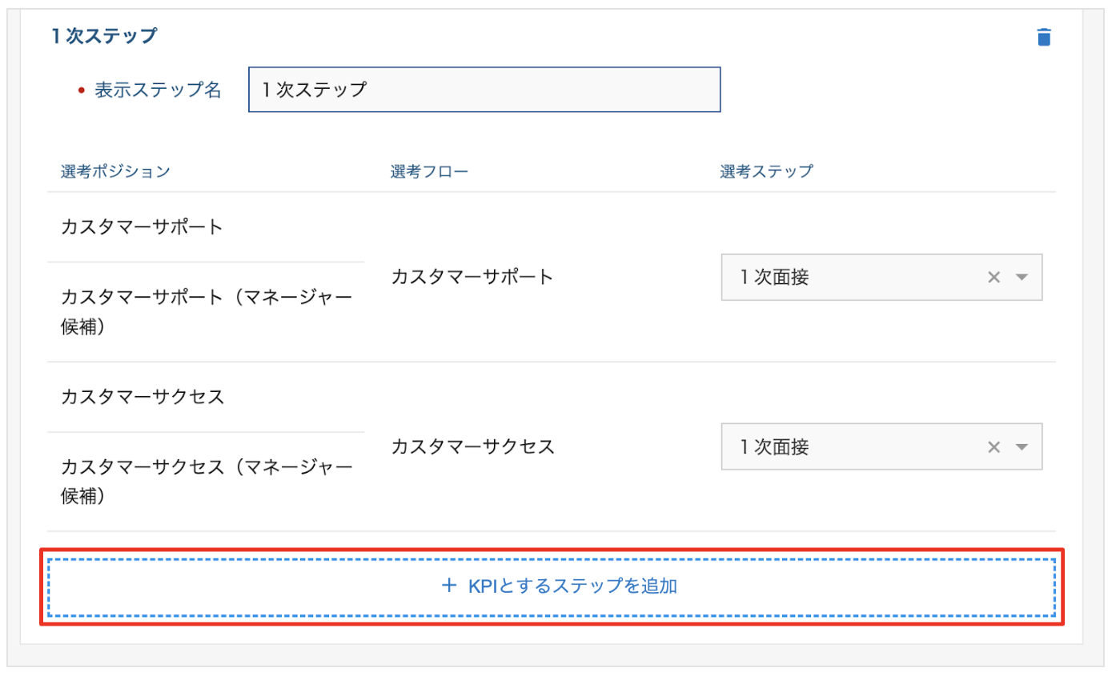1116x680 pixels.
Task: Select カスタマーサポート in the 選考ポジション column
Action: [143, 227]
